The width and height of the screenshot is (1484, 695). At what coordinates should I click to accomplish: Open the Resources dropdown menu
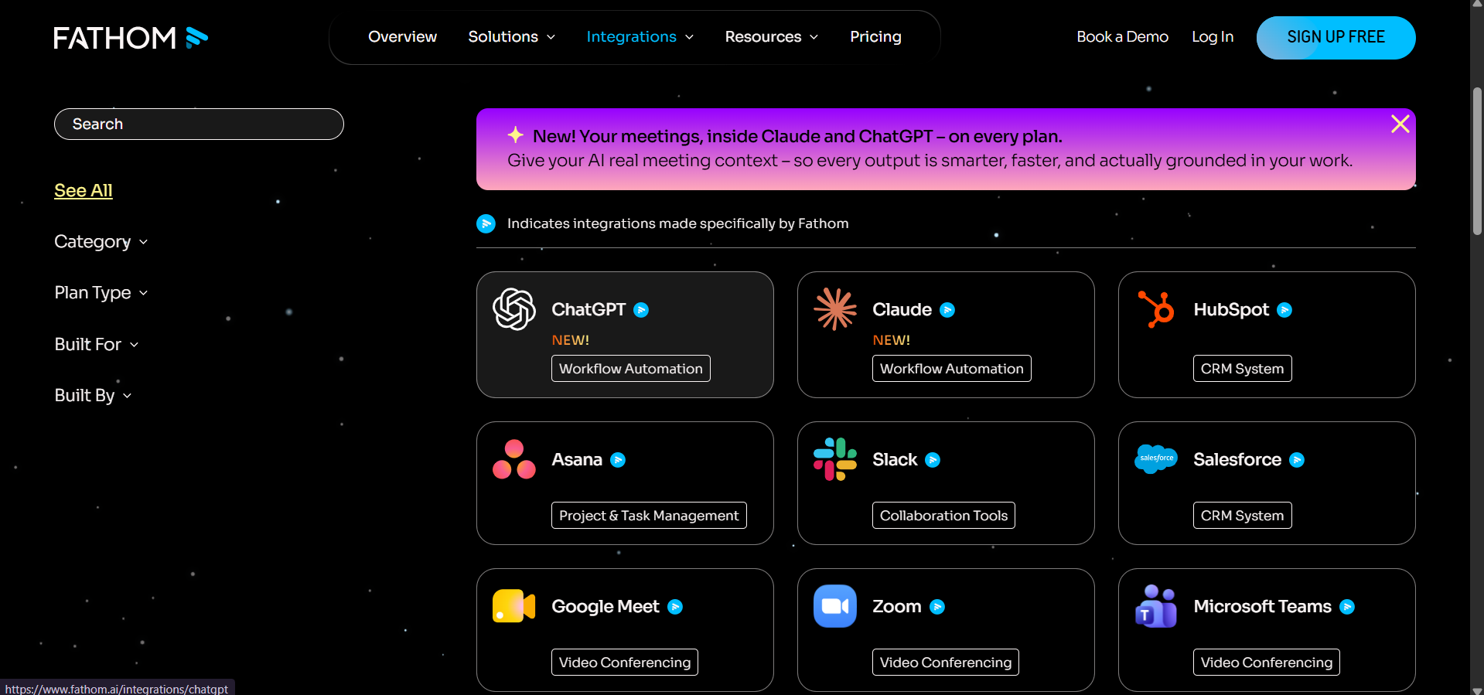[x=771, y=37]
